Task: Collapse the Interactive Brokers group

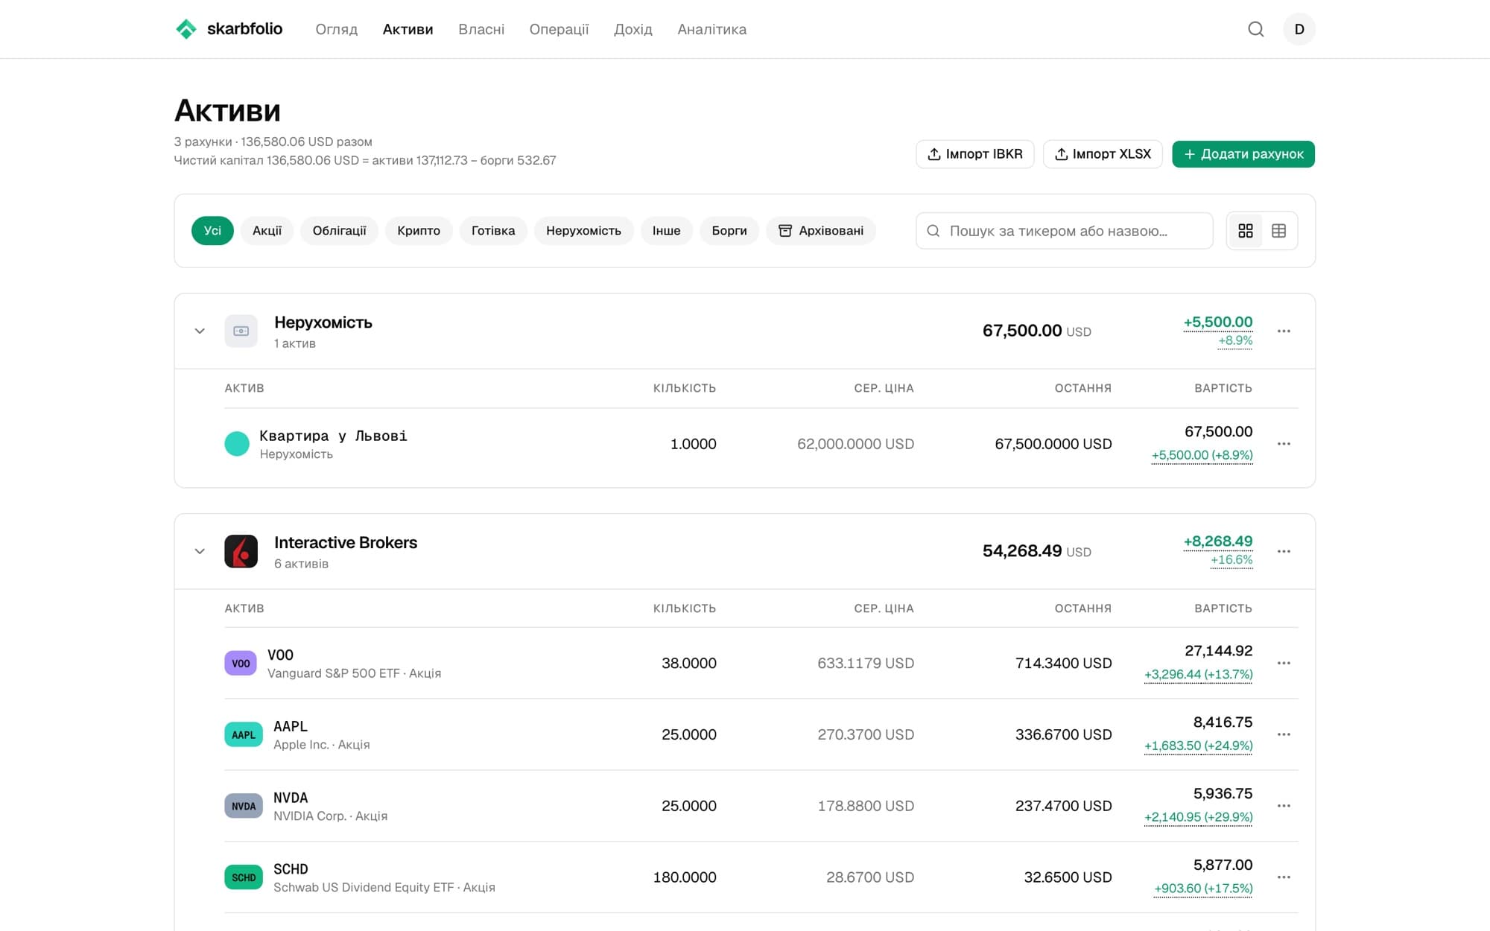Action: click(x=200, y=551)
